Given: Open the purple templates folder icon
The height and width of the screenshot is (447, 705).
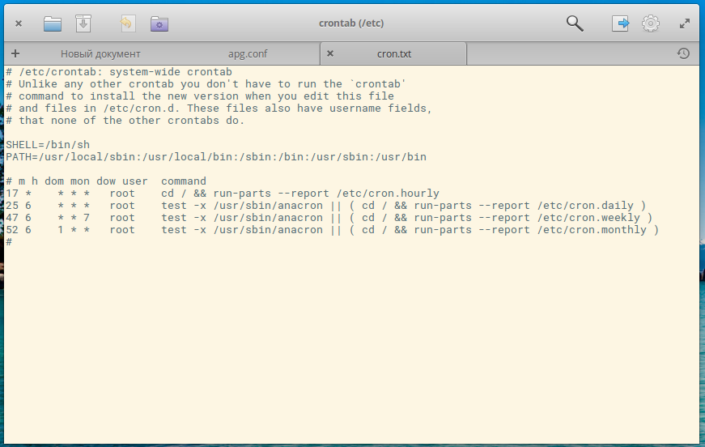Looking at the screenshot, I should tap(159, 23).
